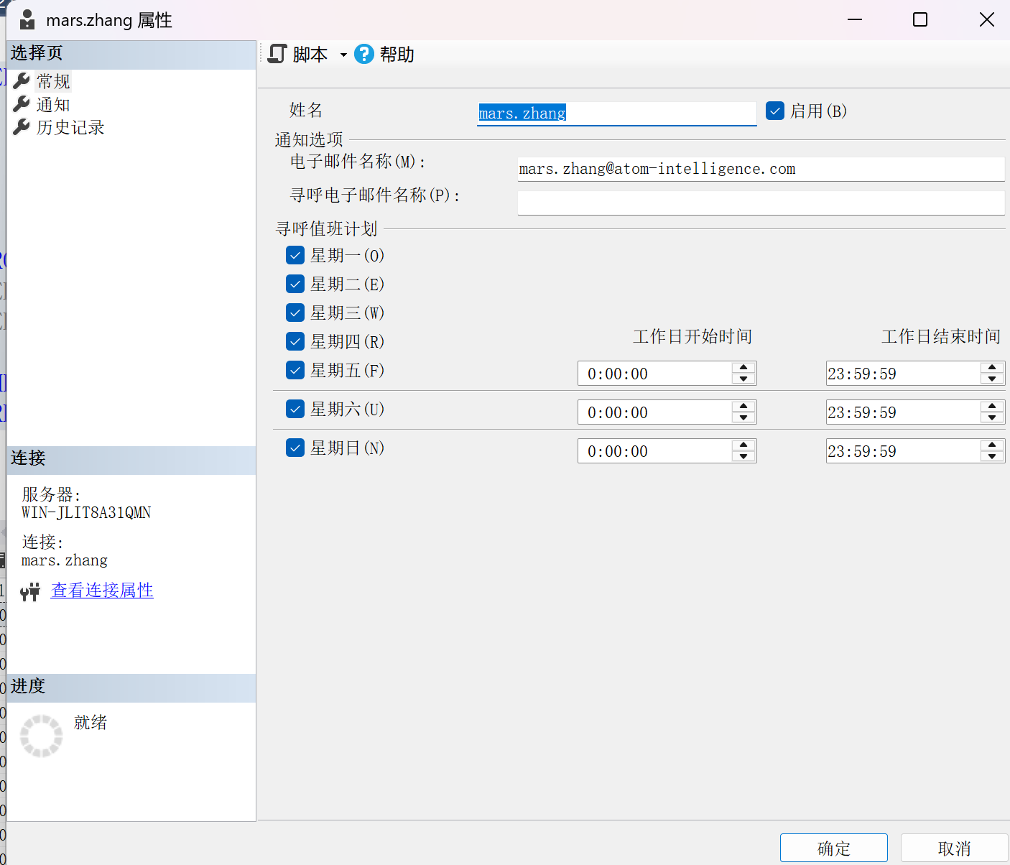The image size is (1010, 865).
Task: Decrease weekday start time with down arrow
Action: (743, 379)
